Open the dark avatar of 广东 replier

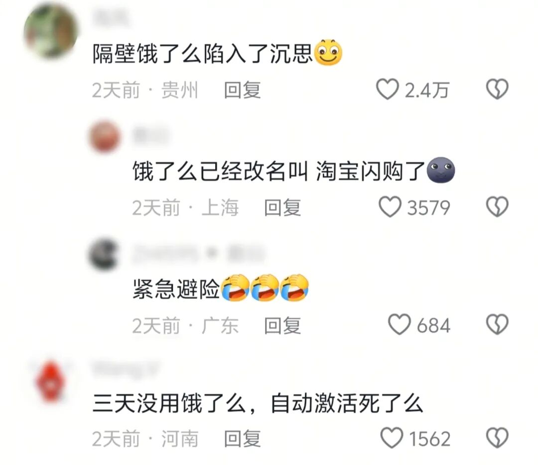[x=104, y=254]
